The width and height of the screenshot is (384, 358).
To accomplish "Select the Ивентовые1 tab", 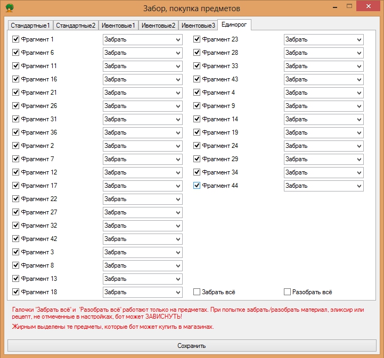I will (118, 26).
